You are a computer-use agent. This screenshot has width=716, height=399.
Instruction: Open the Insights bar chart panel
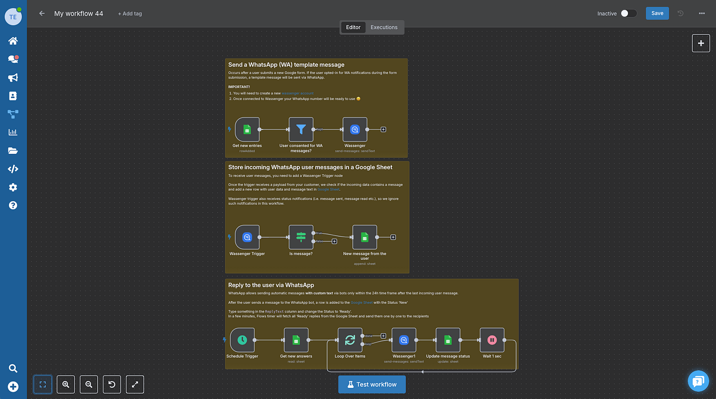point(13,132)
